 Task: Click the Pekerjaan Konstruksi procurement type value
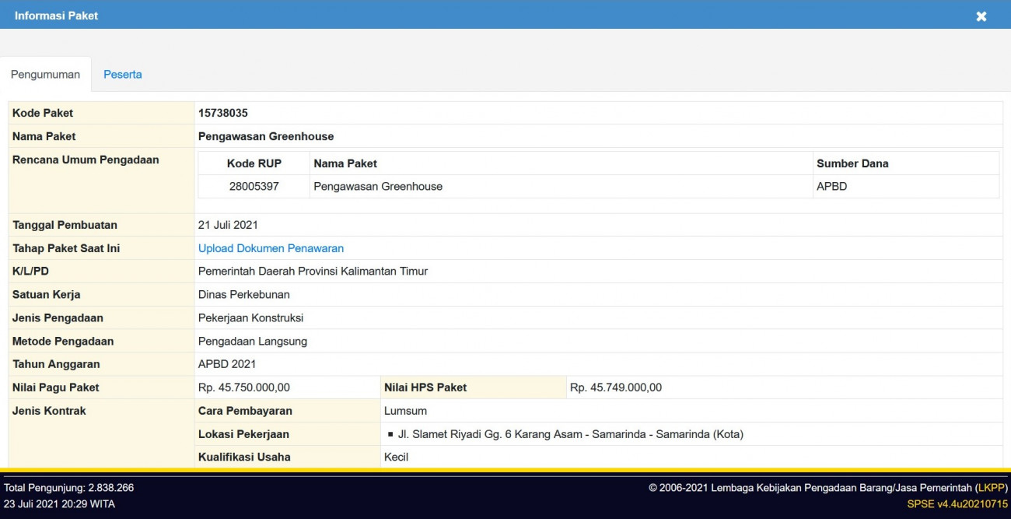(250, 317)
